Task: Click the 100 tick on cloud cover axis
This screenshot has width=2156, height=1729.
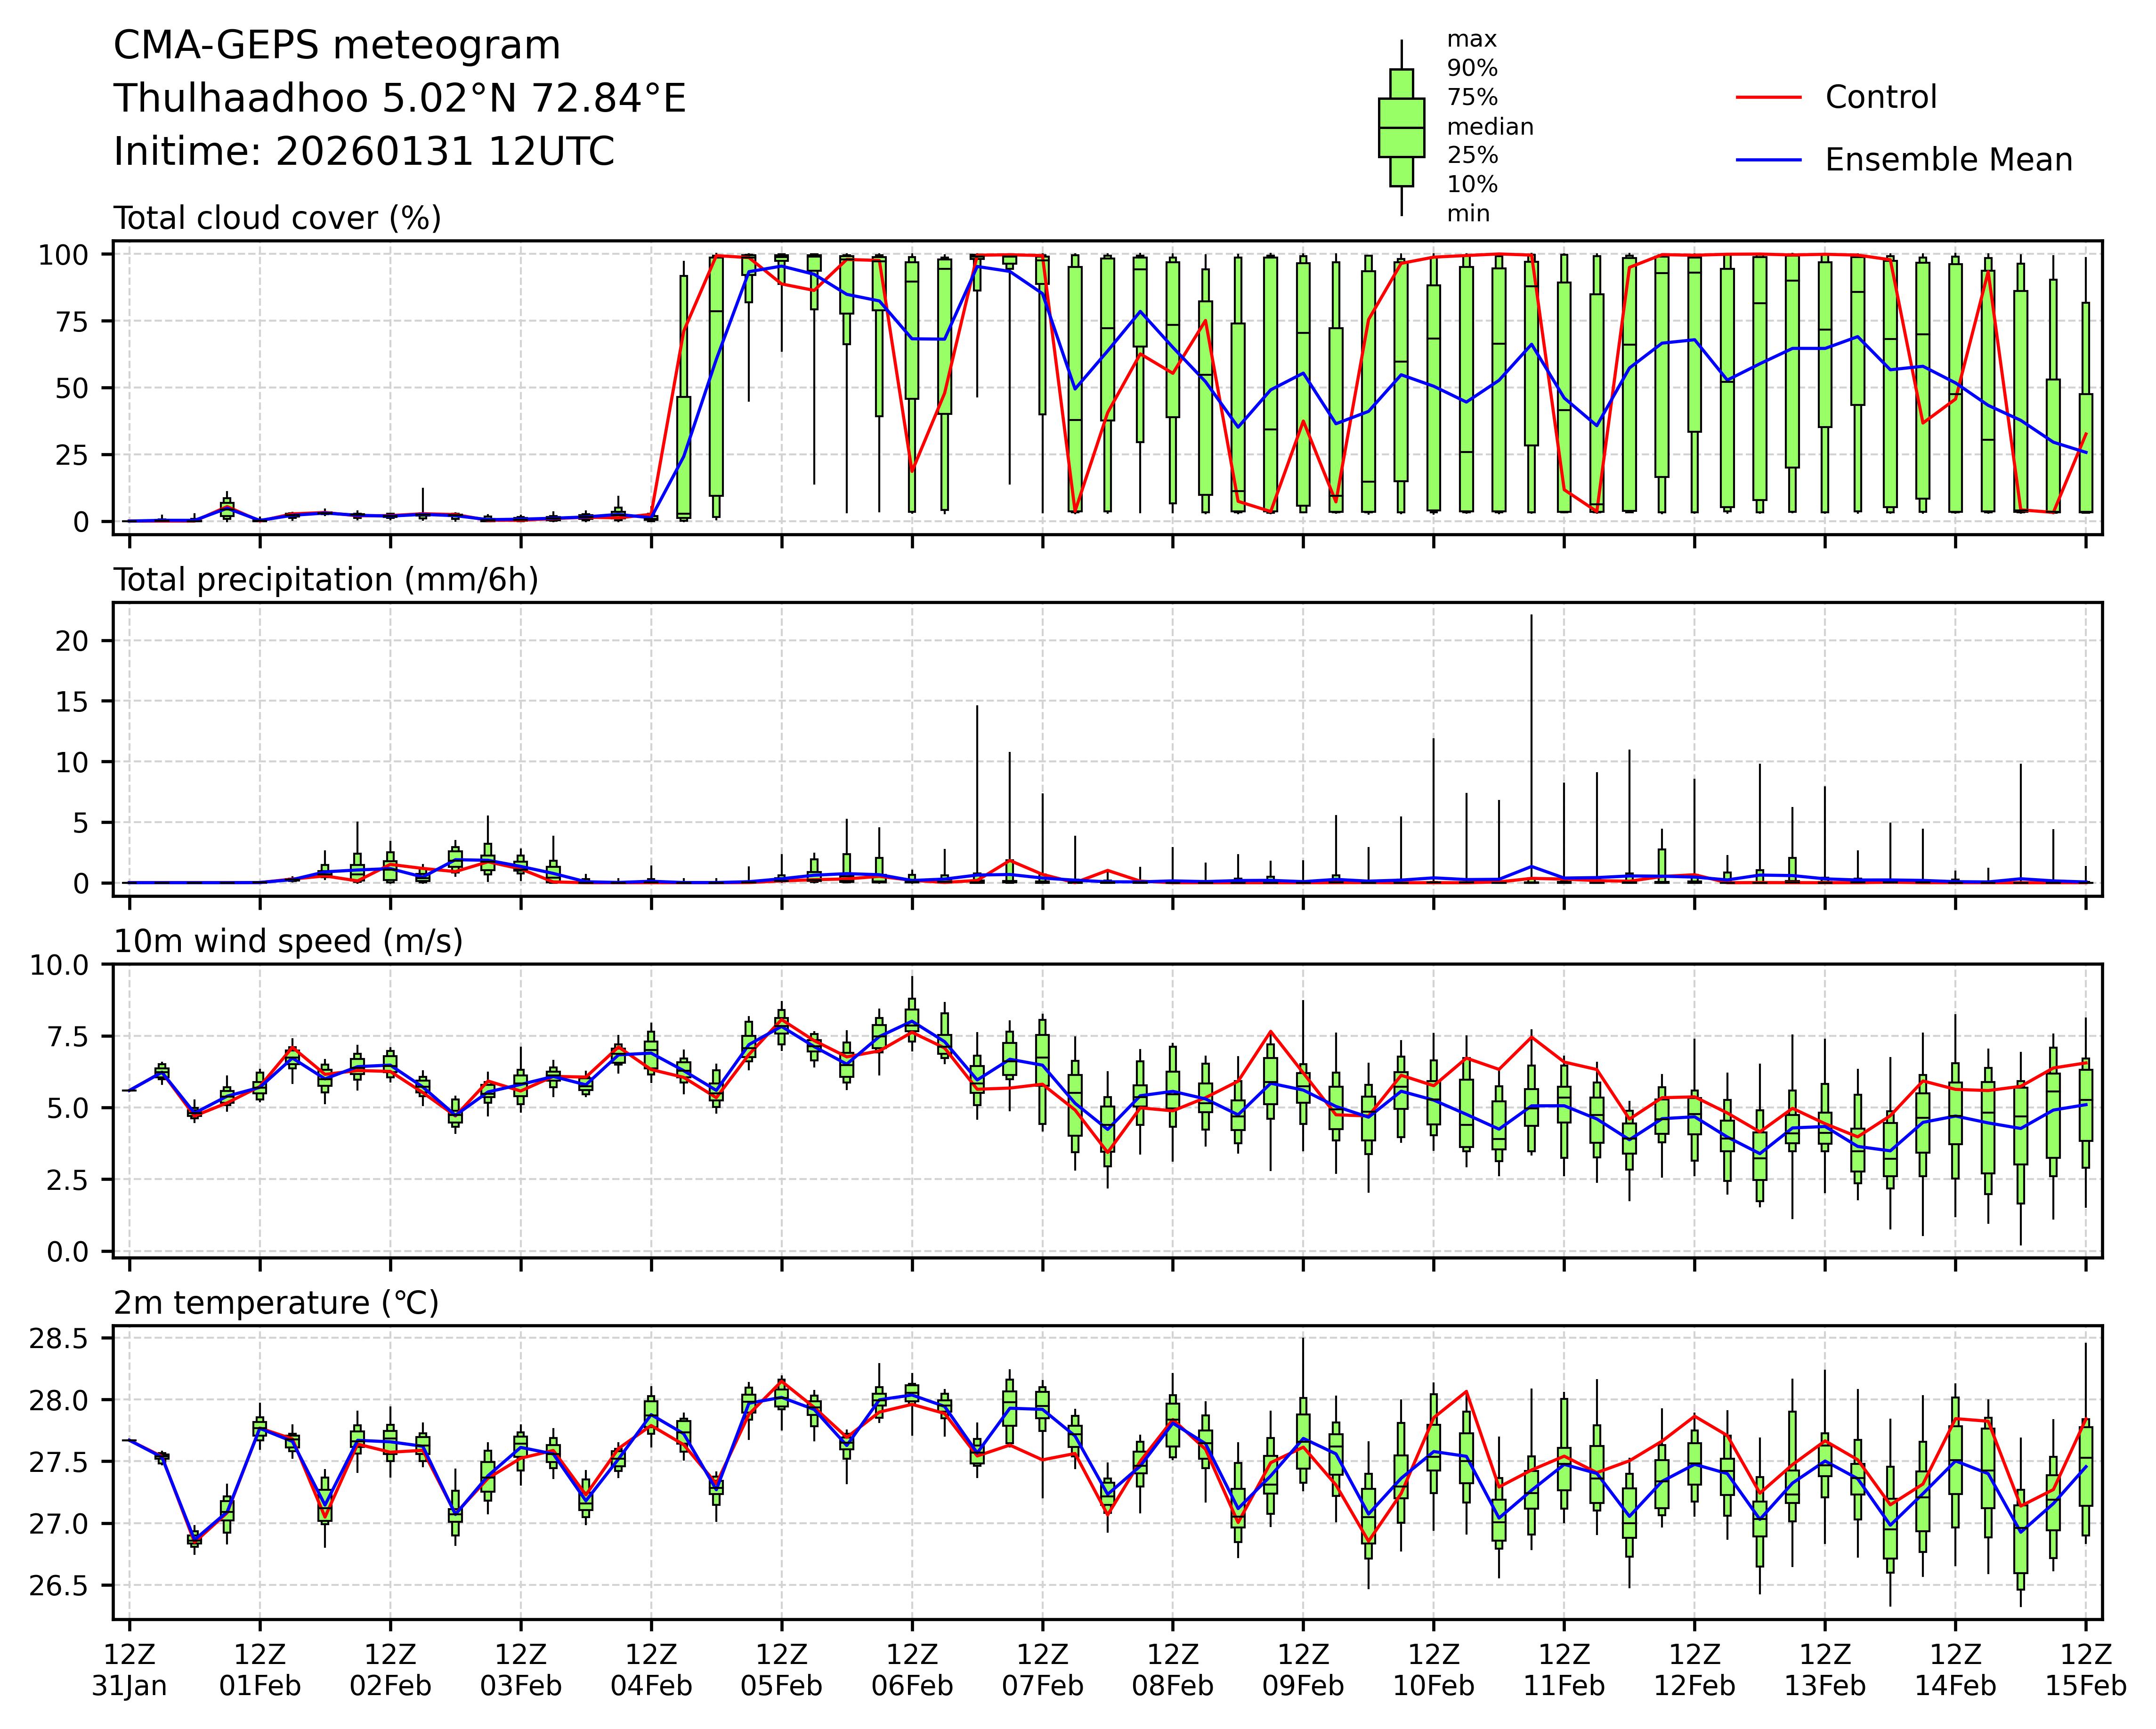Action: (x=63, y=255)
